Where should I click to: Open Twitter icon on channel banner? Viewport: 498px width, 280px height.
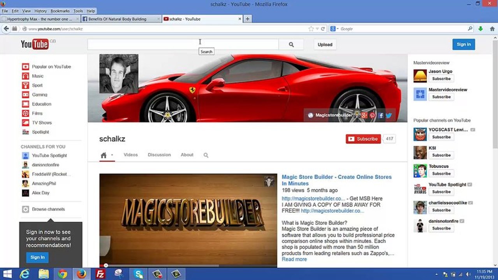pos(389,115)
